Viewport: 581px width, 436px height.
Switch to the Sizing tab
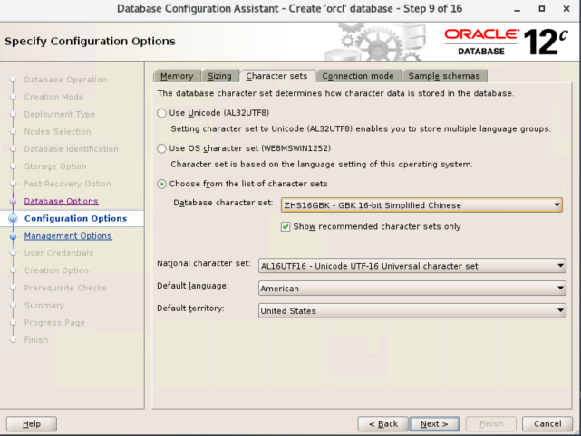[x=219, y=76]
